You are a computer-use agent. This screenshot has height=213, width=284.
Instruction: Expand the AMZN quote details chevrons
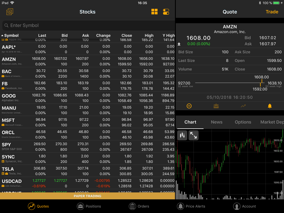pos(179,44)
